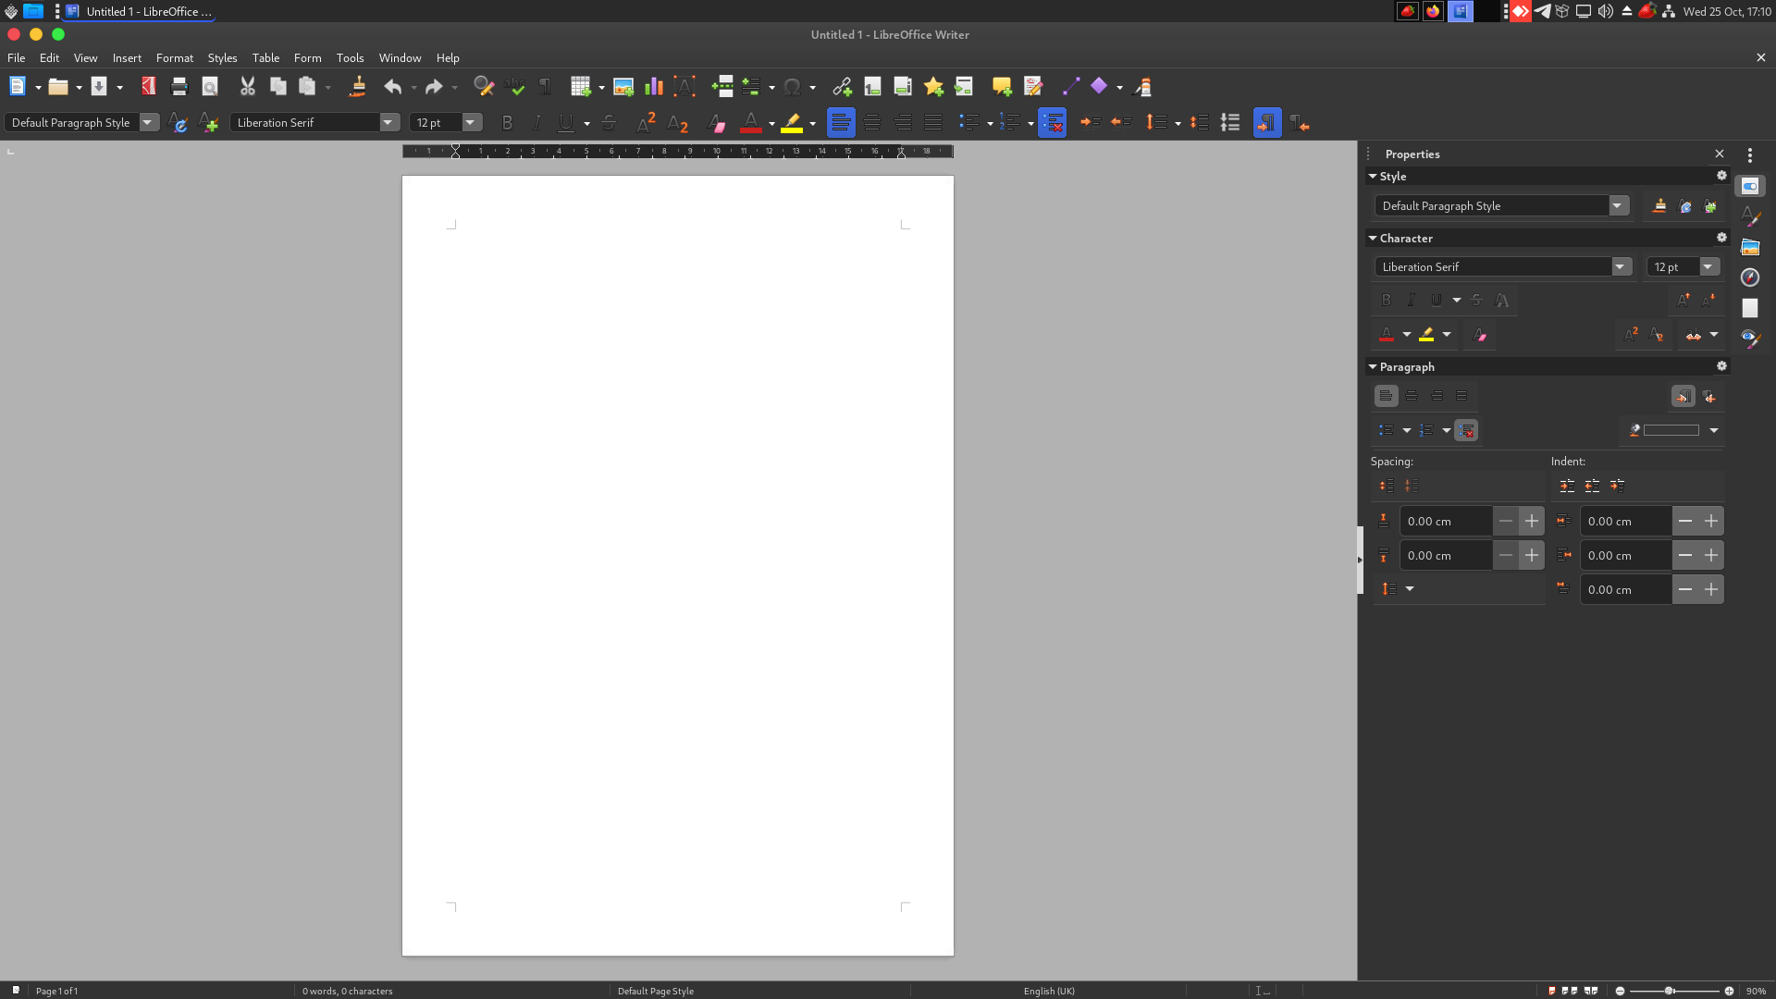Click Default Page Style in status bar
The height and width of the screenshot is (999, 1776).
[x=655, y=991]
